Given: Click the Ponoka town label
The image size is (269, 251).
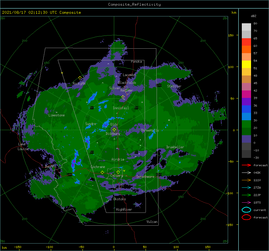Looking at the screenshot, I should 136,61.
